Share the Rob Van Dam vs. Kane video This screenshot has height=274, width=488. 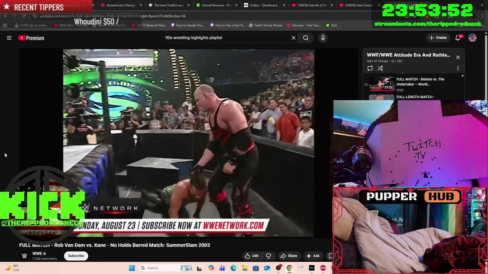[x=289, y=256]
